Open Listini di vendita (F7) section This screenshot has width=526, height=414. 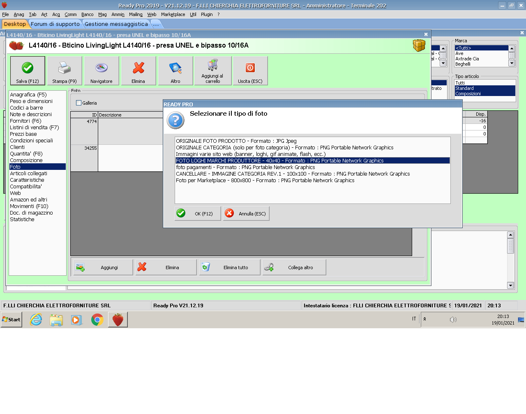coord(37,127)
